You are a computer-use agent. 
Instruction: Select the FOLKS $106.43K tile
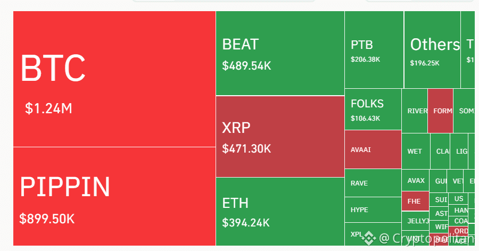pyautogui.click(x=373, y=109)
